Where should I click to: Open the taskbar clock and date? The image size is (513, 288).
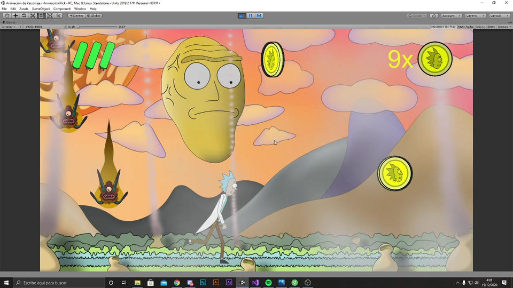coord(489,283)
